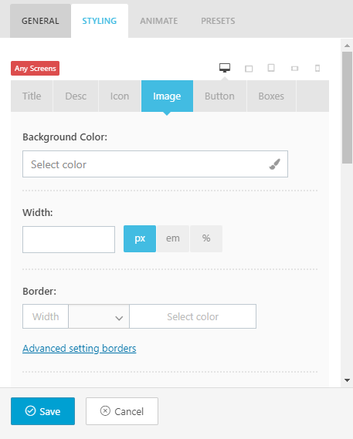Select the landscape mobile screen icon

[x=294, y=69]
